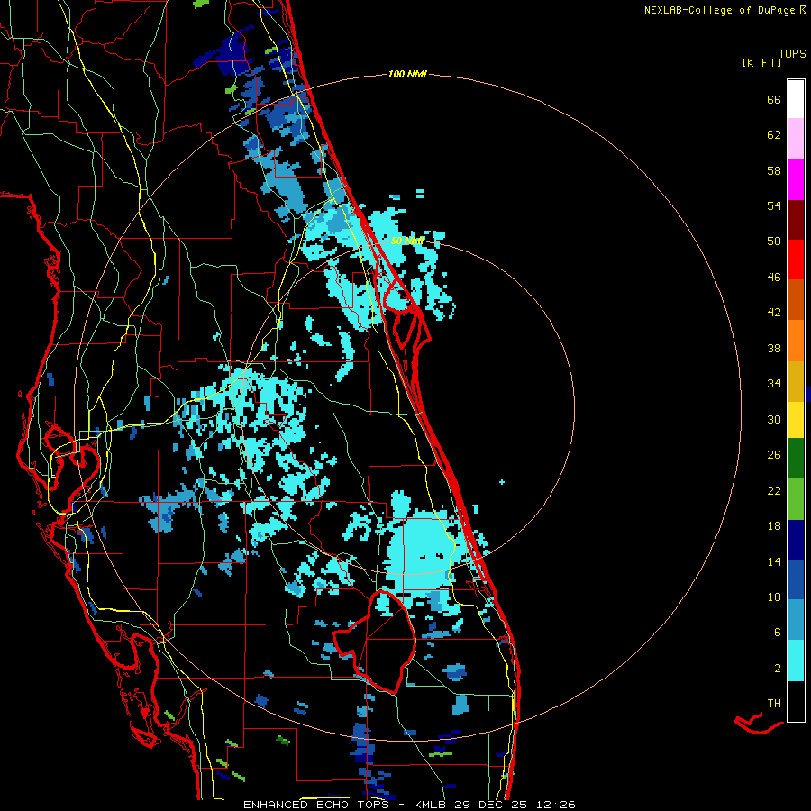Click the NEXLAB-College of DuPage label
The image size is (811, 811).
click(x=720, y=10)
